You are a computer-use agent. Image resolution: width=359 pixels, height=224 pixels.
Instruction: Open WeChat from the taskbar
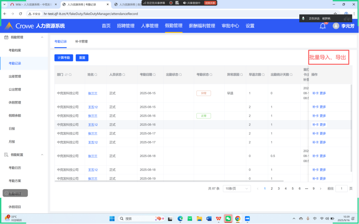coord(228,218)
